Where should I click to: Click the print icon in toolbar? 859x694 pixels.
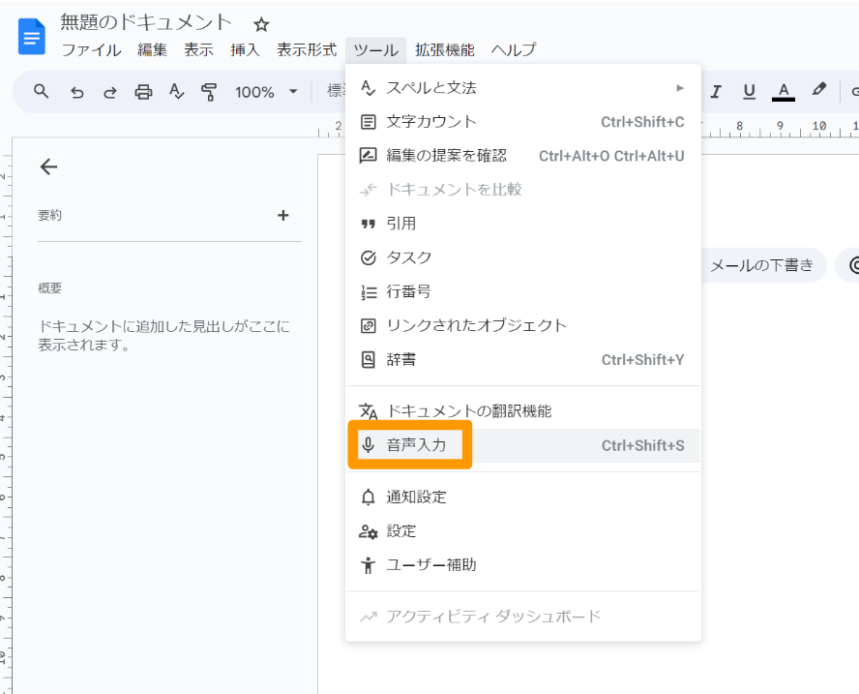pos(143,92)
